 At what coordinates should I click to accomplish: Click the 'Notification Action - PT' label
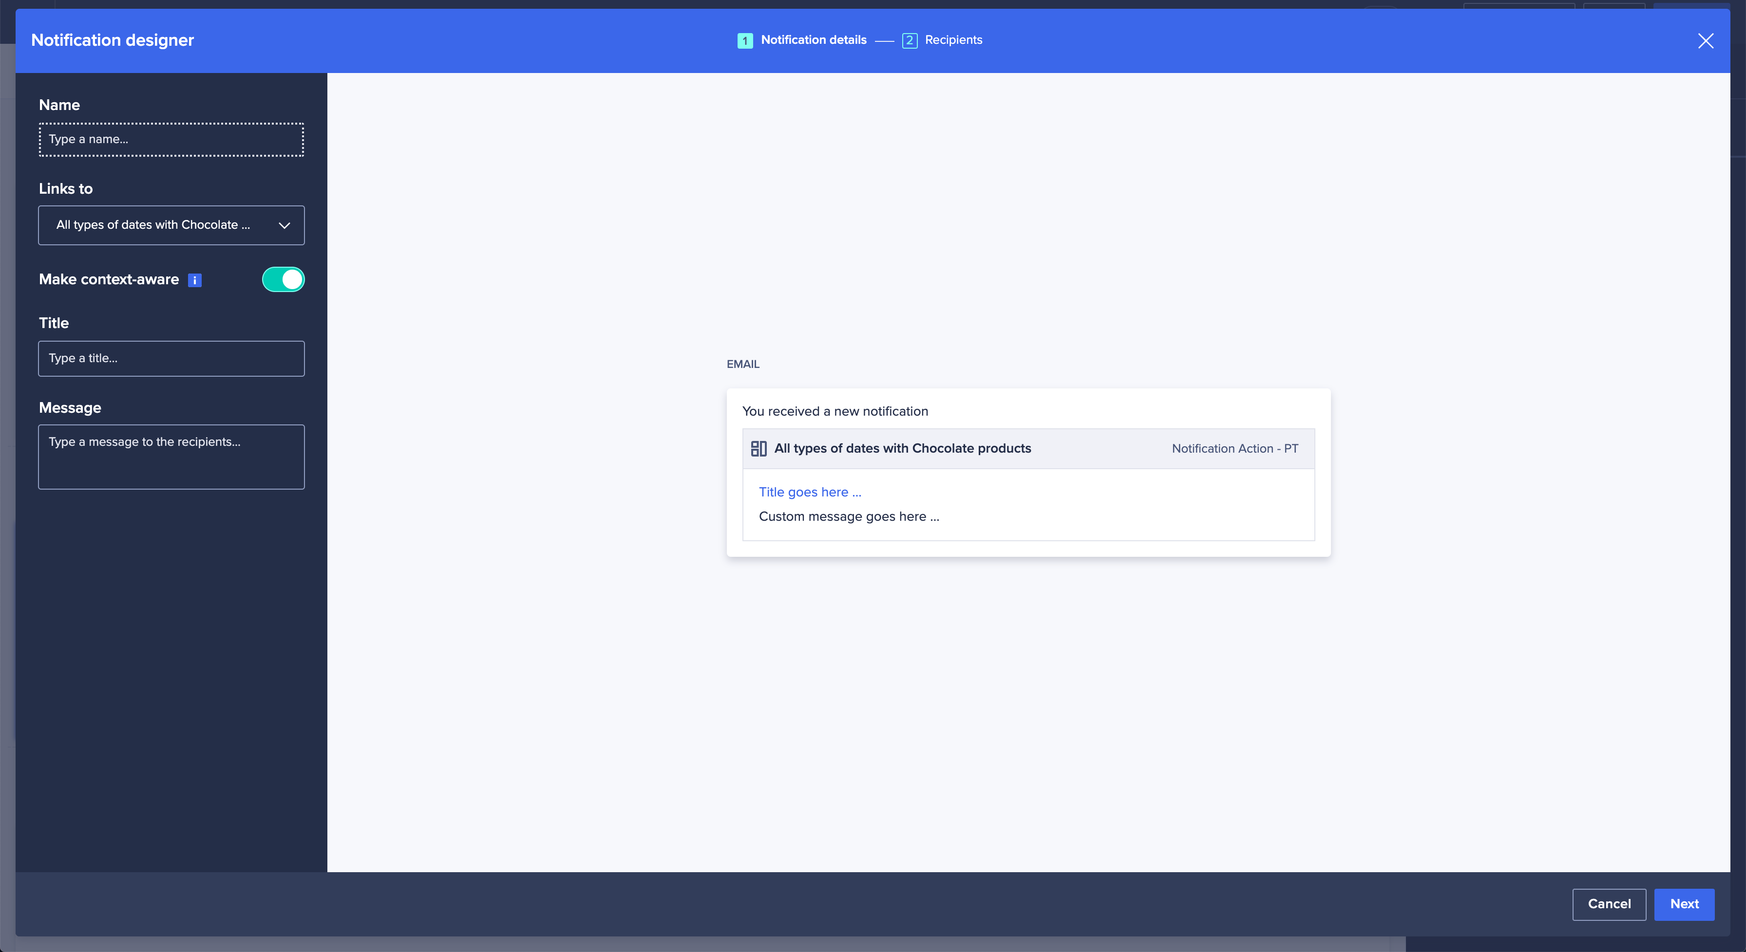click(x=1234, y=448)
